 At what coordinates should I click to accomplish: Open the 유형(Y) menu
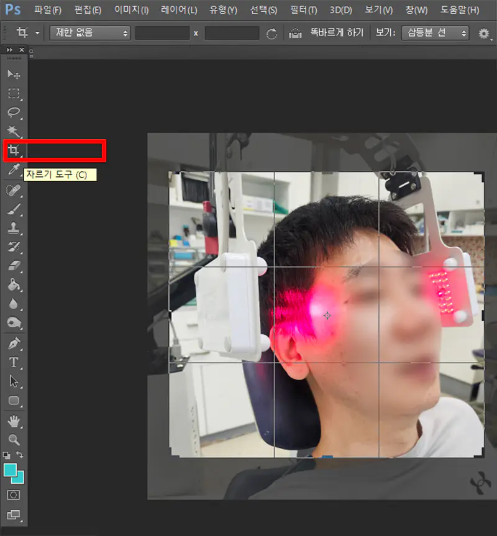223,10
